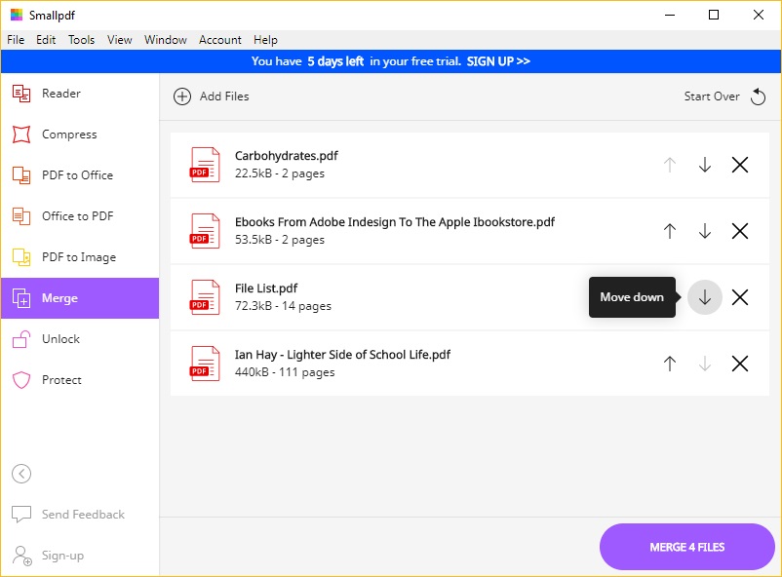Image resolution: width=782 pixels, height=577 pixels.
Task: Remove Carbohydrates.pdf from the merge list
Action: [739, 165]
